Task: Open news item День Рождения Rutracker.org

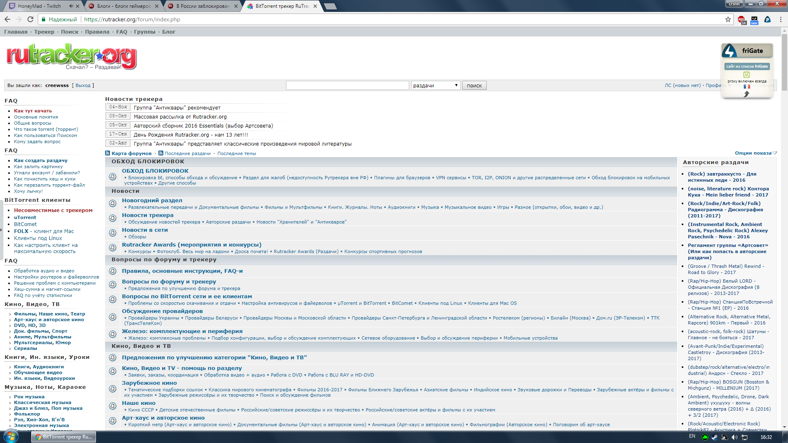Action: pyautogui.click(x=191, y=135)
